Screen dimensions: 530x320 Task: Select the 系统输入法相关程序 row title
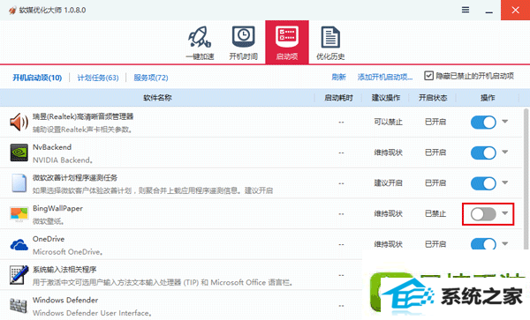pyautogui.click(x=64, y=270)
